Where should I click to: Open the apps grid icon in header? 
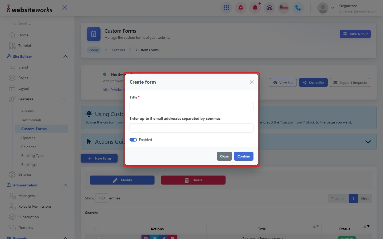coord(226,8)
